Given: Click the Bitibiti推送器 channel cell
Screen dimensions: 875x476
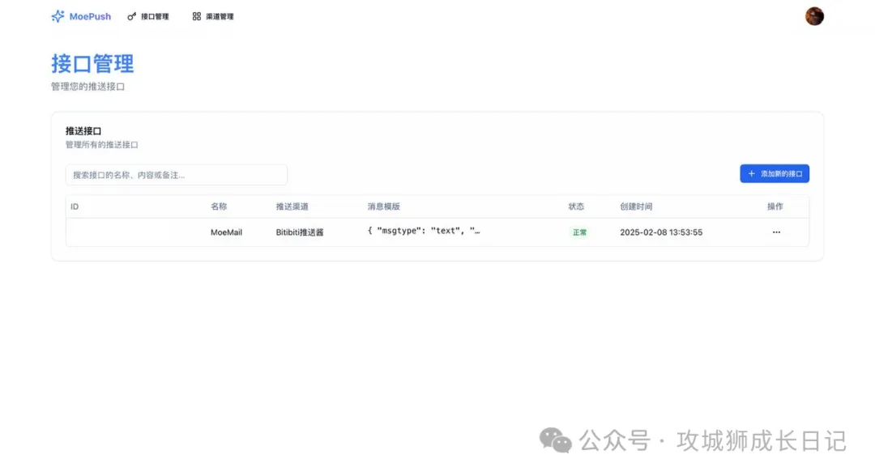Looking at the screenshot, I should click(x=300, y=232).
